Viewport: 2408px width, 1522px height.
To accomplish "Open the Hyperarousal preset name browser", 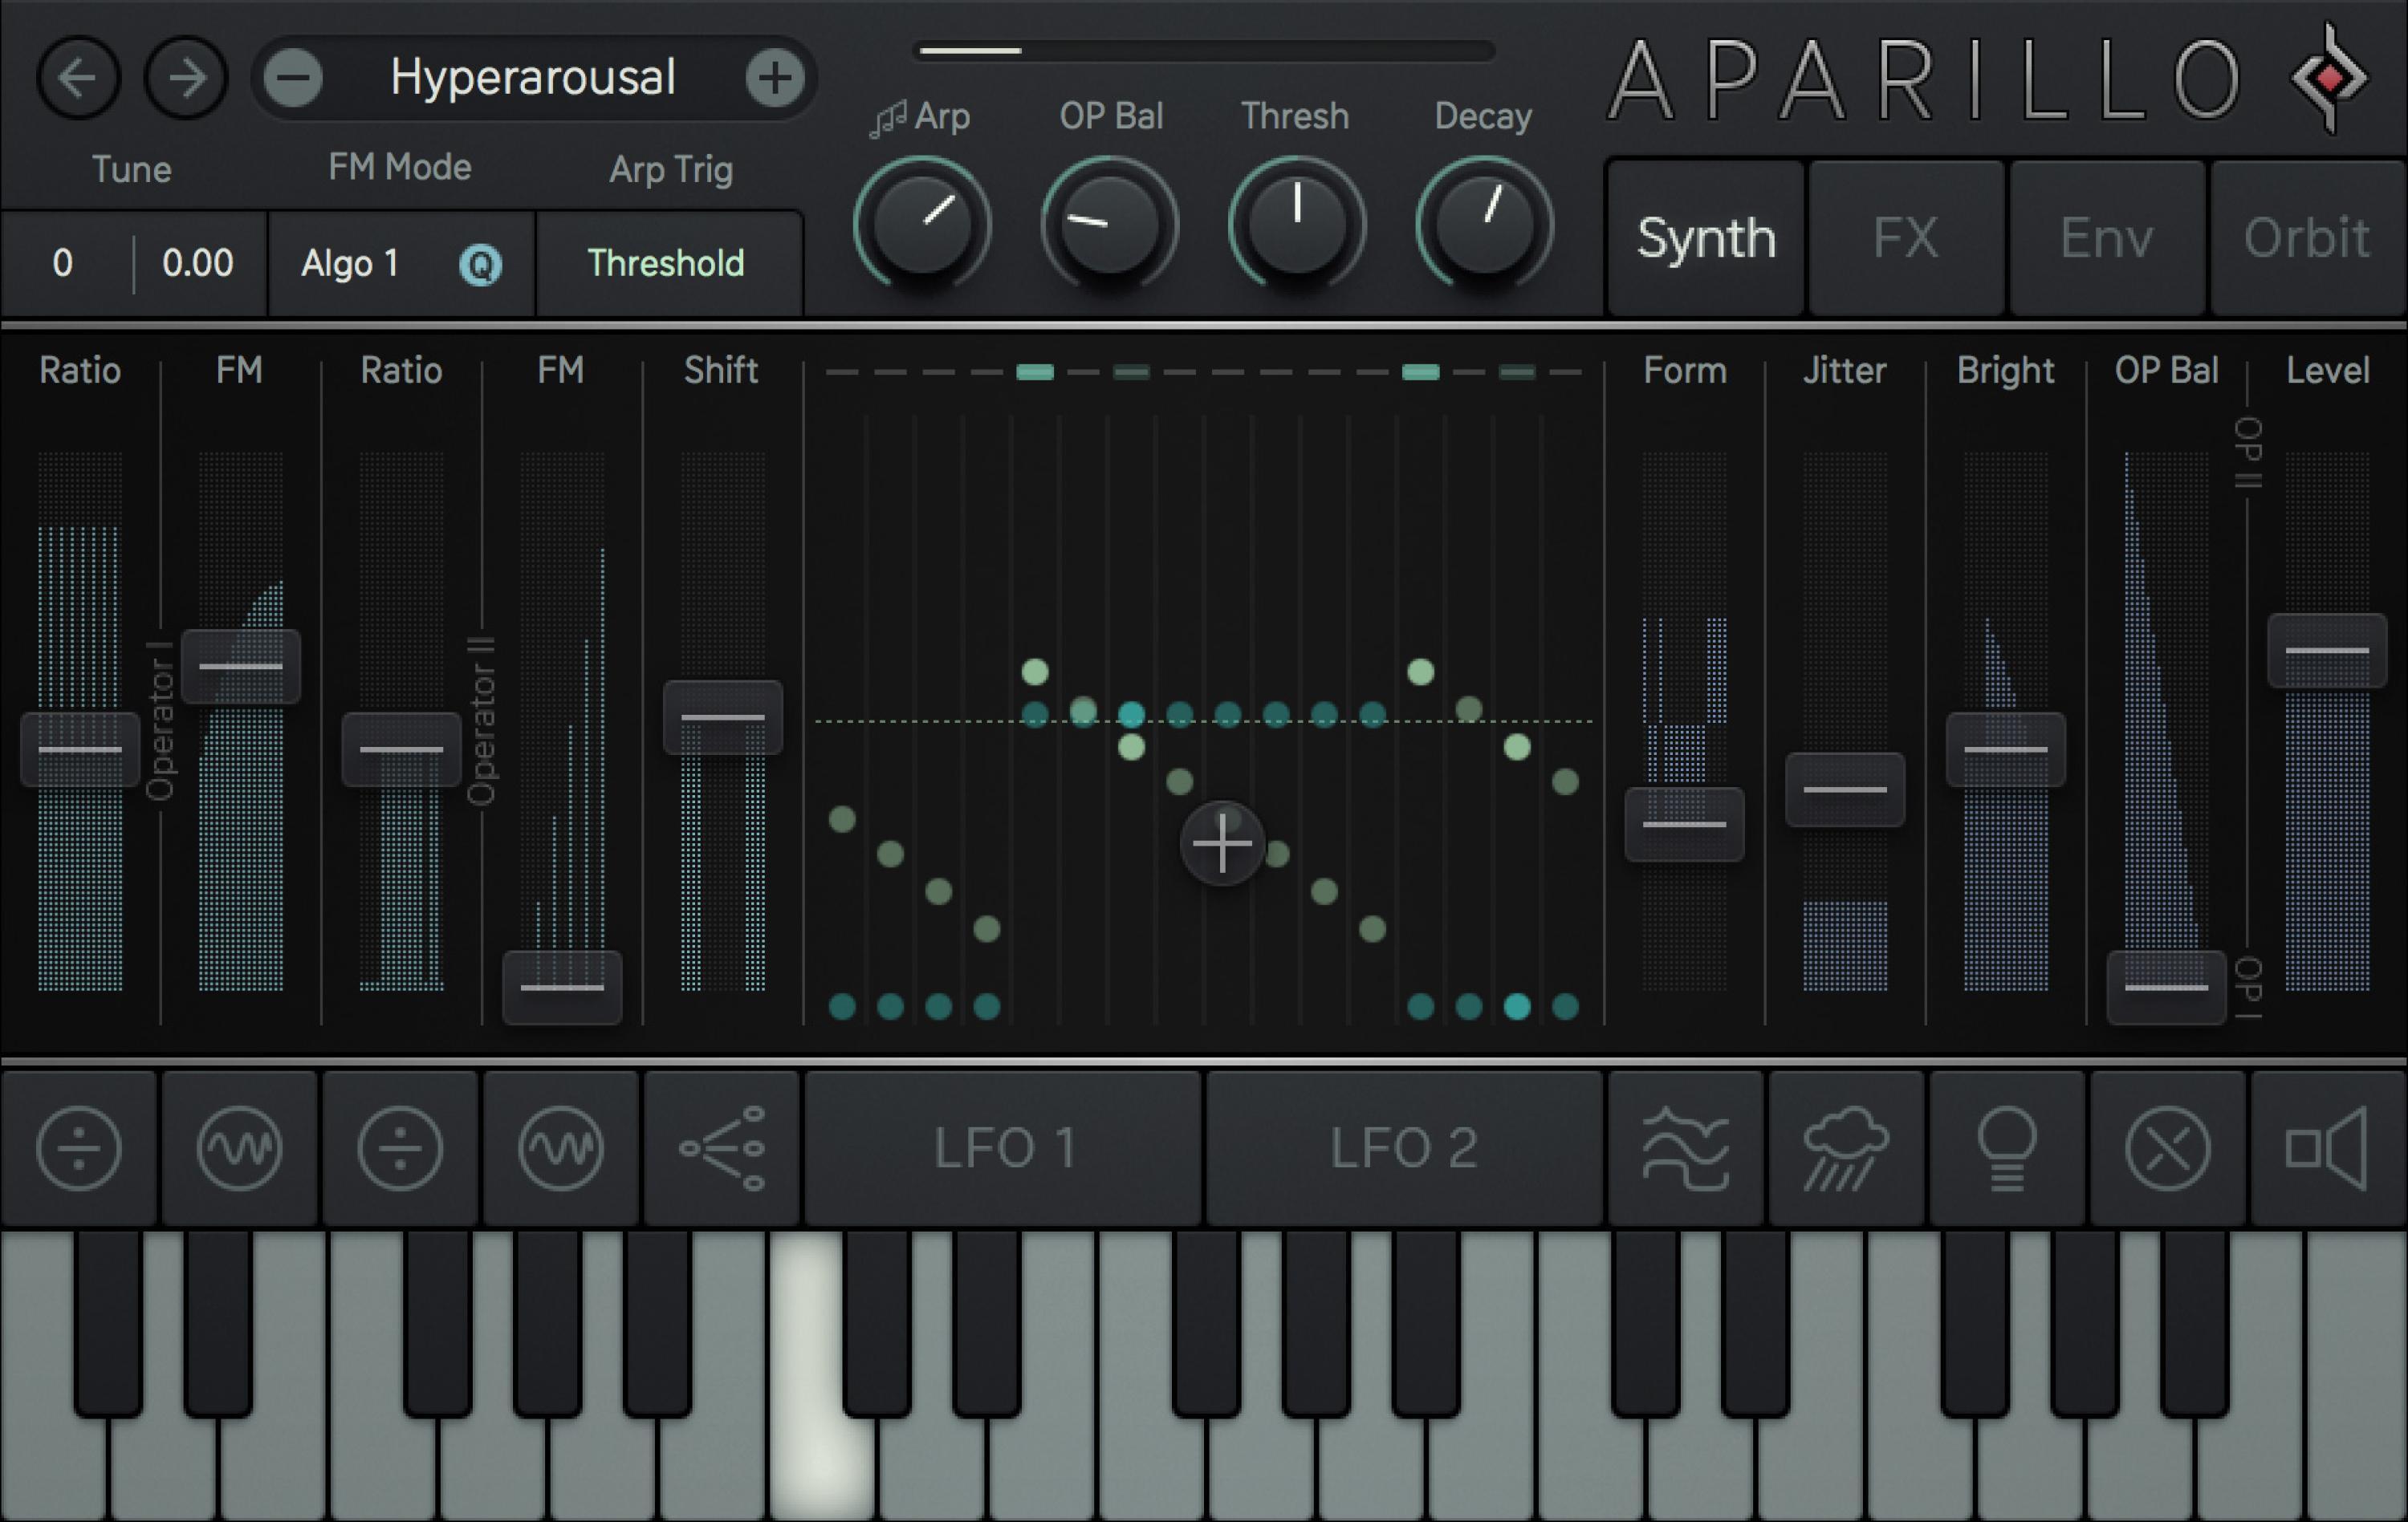I will point(533,76).
